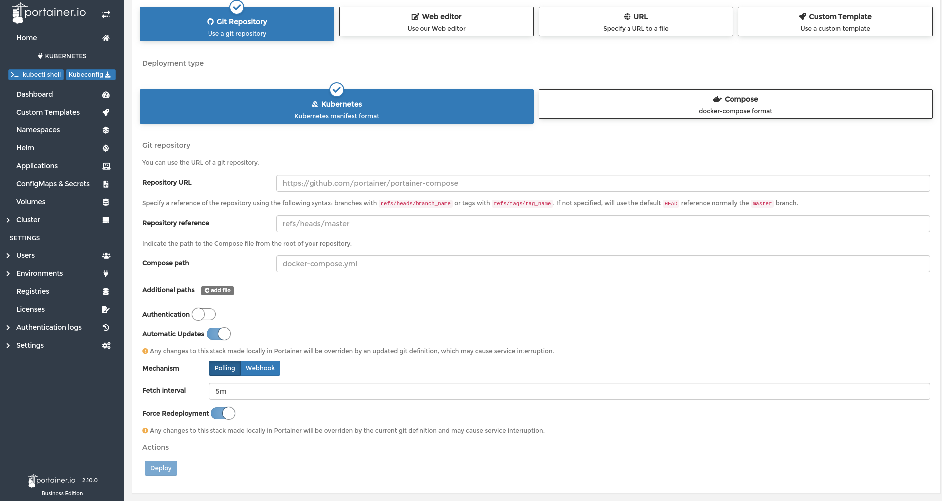Turn off Force Redeployment switch
Screen dimensions: 942x501
223,413
